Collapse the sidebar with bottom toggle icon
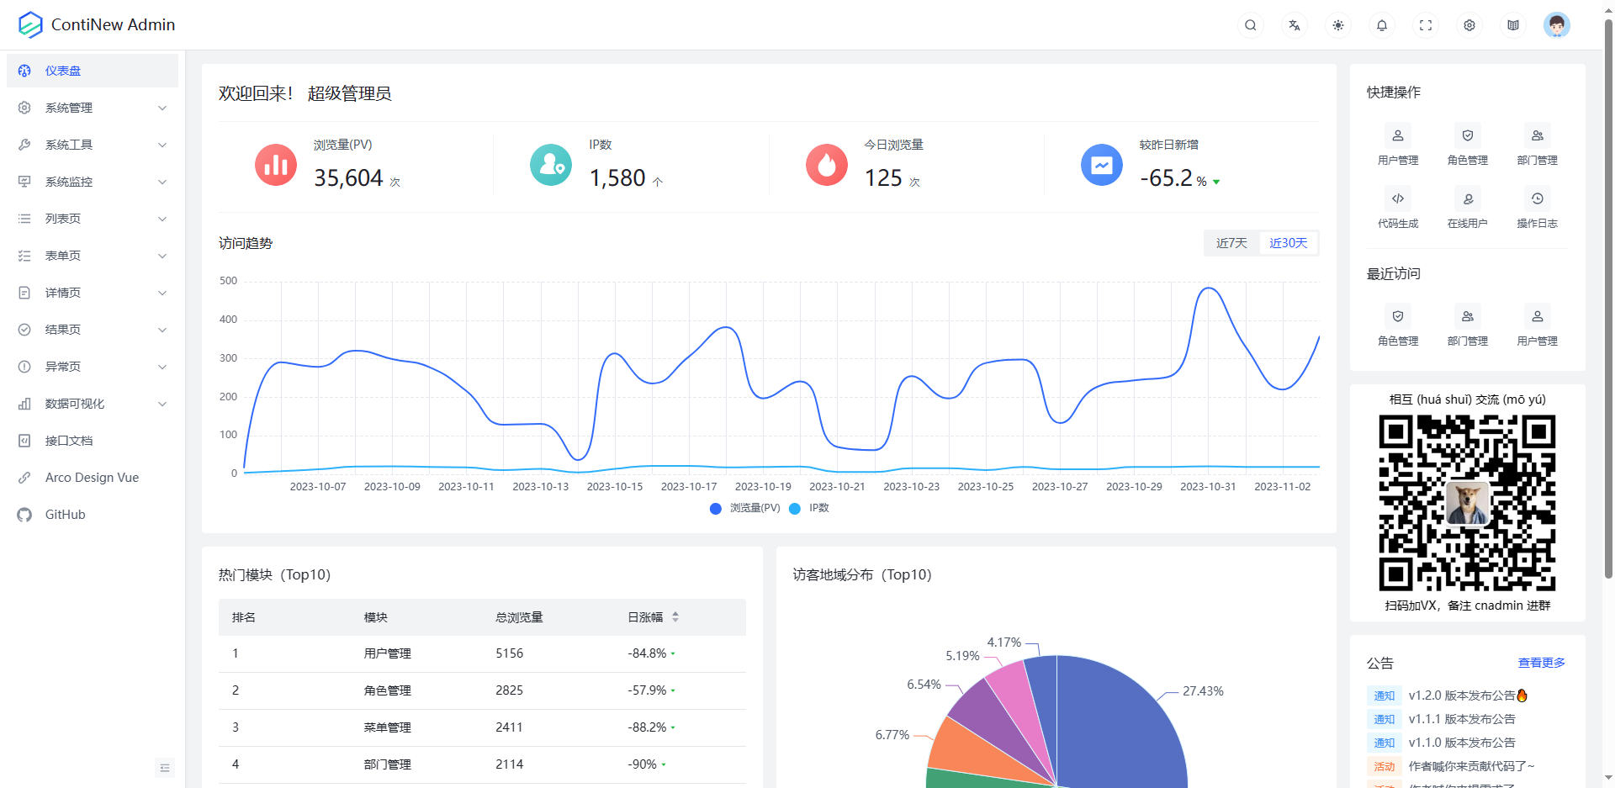 [165, 767]
